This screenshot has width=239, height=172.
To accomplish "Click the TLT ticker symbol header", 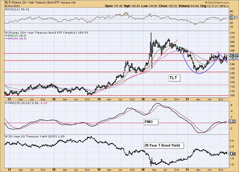I will tap(7, 2).
